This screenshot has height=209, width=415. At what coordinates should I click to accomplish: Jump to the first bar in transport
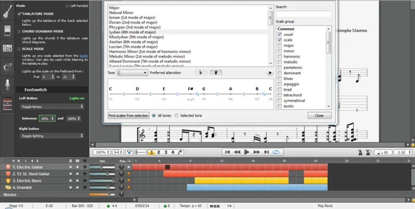pos(227,152)
